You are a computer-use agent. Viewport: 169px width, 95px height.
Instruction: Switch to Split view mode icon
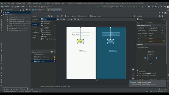[162, 13]
